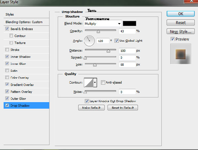The height and width of the screenshot is (150, 198).
Task: Toggle the Inner Glow checkbox
Action: [7, 63]
